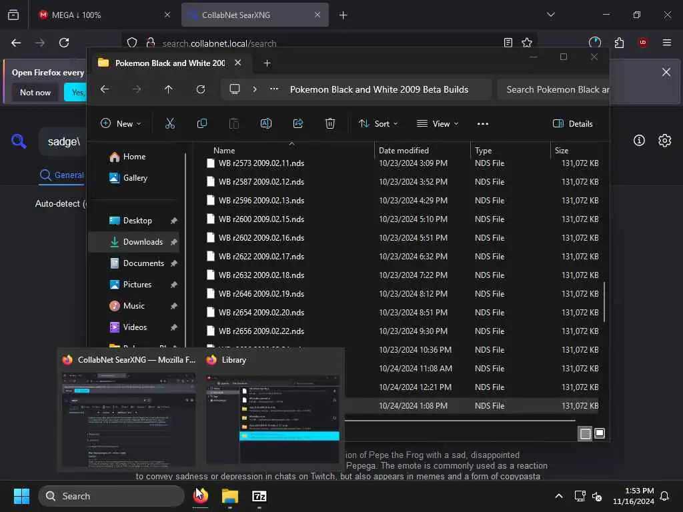Open the Firefox View recent browsing button

[x=13, y=15]
